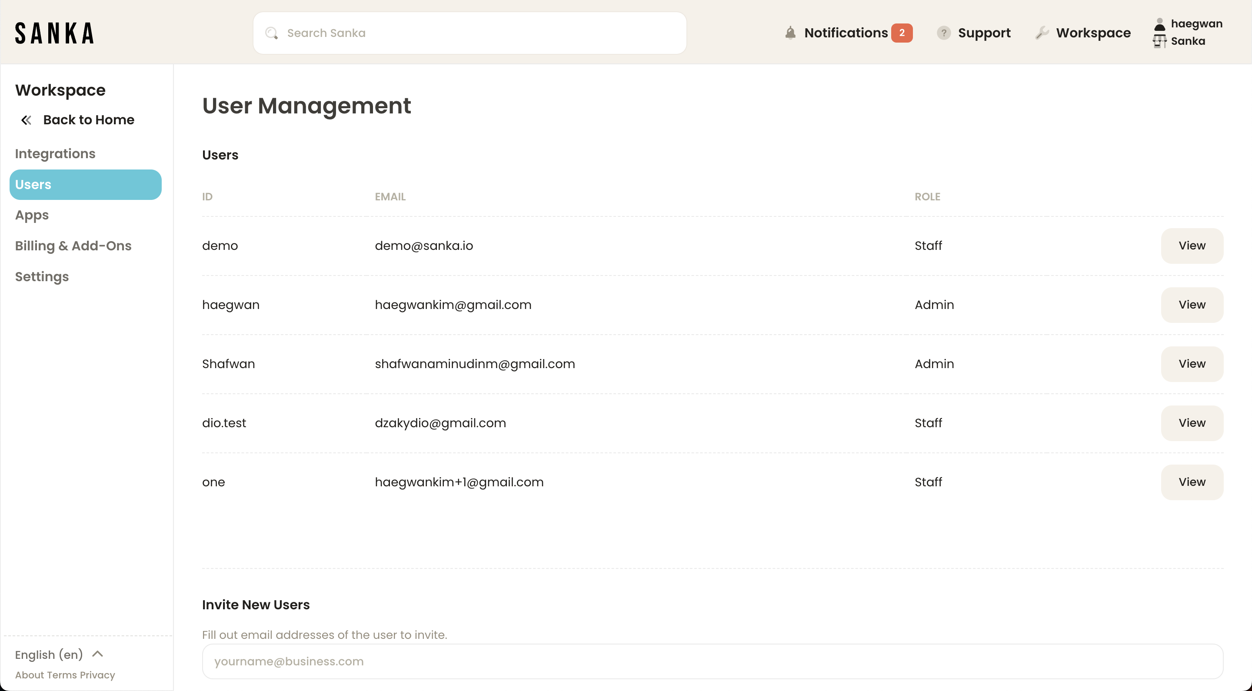The width and height of the screenshot is (1252, 691).
Task: Click the Sanka logo icon top left
Action: pos(53,32)
